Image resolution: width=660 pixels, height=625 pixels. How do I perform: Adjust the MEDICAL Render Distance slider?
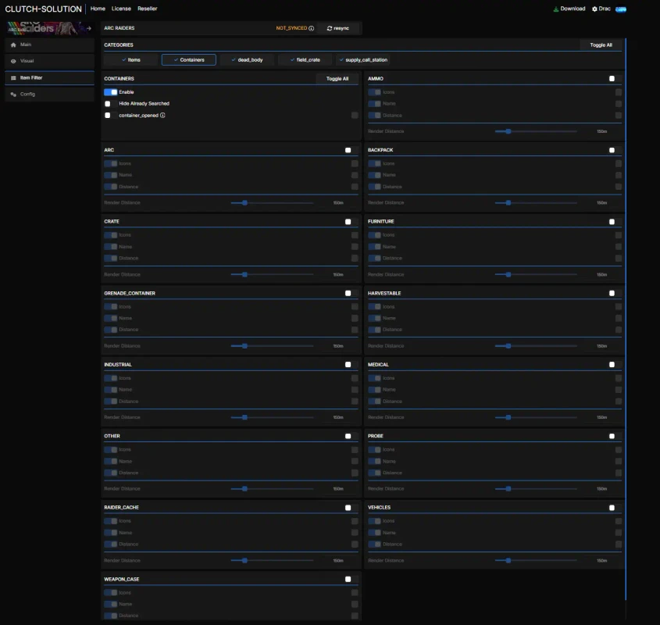(x=536, y=417)
